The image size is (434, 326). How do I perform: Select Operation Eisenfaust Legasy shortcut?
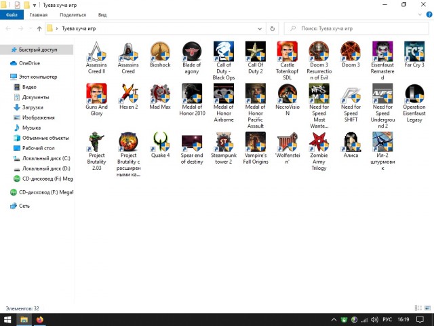414,103
